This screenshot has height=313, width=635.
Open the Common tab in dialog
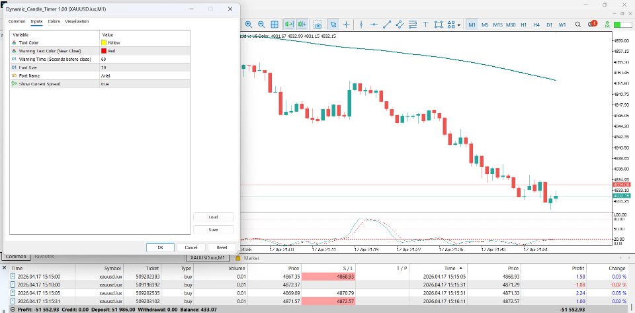tap(17, 21)
